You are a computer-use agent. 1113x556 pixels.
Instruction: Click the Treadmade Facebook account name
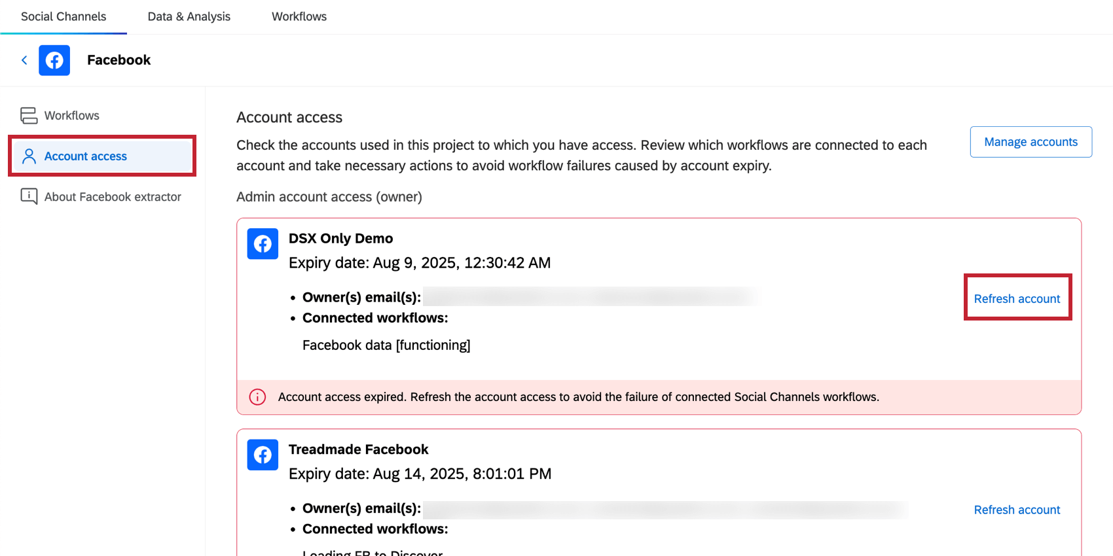coord(358,449)
